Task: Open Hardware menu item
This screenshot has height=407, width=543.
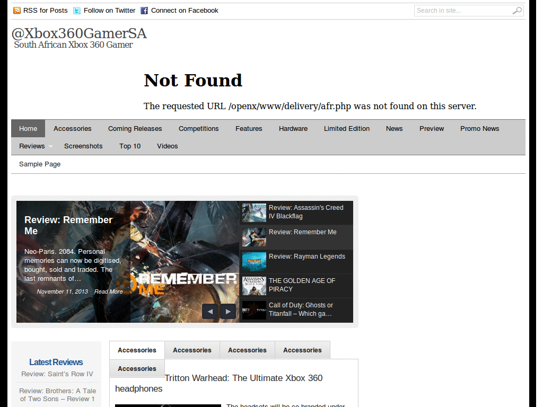Action: [293, 128]
